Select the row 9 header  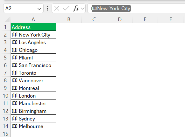[5, 88]
